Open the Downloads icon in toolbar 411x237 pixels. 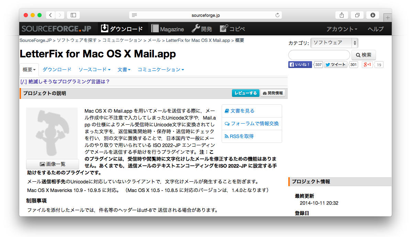click(x=373, y=15)
